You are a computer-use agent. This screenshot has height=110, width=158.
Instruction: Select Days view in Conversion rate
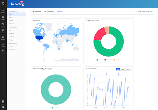[118, 69]
